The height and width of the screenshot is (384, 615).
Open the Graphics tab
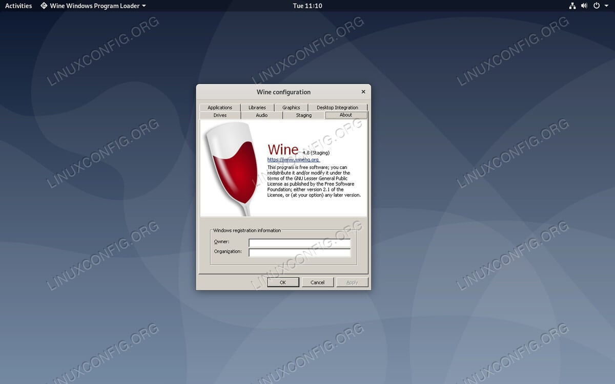291,108
